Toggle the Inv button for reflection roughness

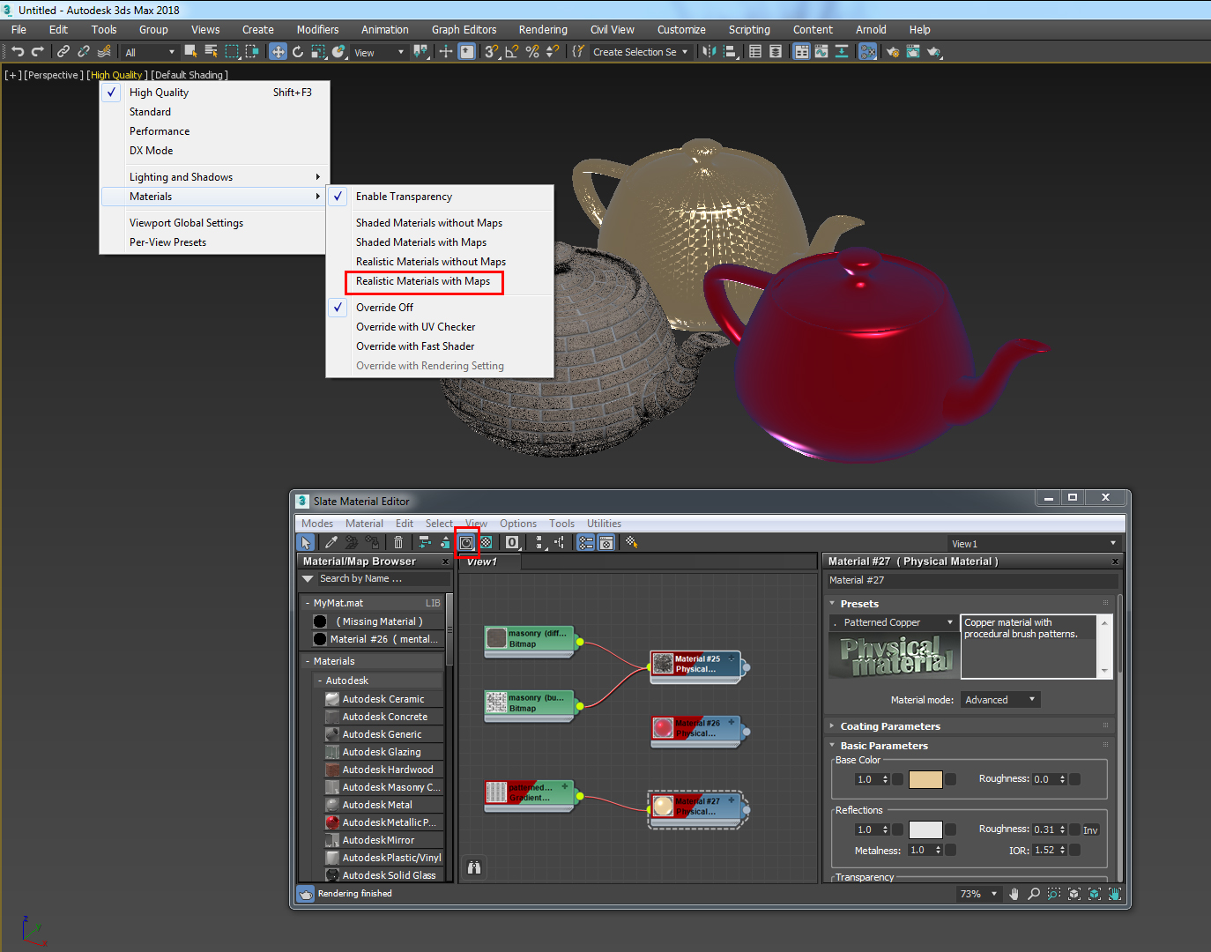click(x=1090, y=830)
